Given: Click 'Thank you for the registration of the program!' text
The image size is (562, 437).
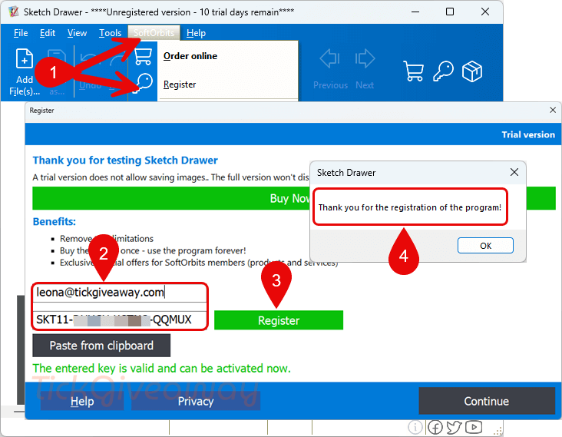Looking at the screenshot, I should [x=410, y=207].
